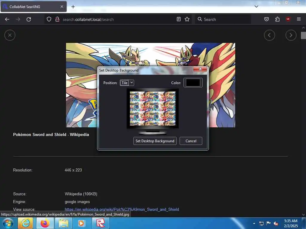Open Windows Media Player from taskbar
Viewport: 306px width, 229px height.
point(81,223)
